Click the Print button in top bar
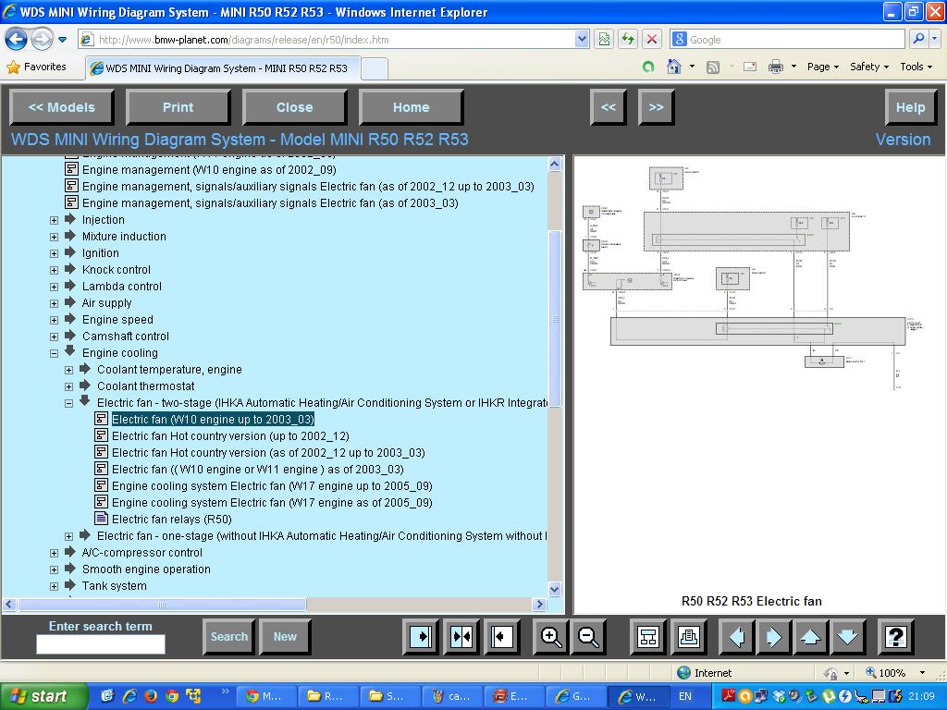The image size is (947, 710). click(178, 107)
